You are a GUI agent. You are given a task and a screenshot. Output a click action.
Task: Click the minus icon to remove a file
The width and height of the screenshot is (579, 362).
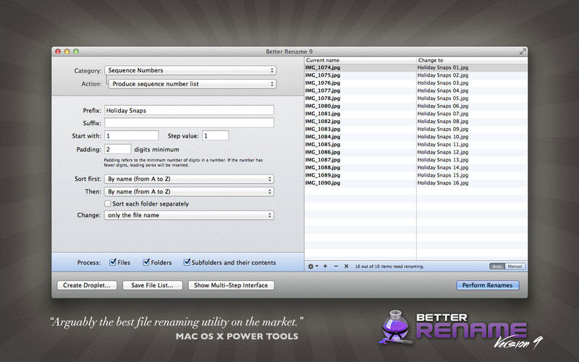click(336, 266)
